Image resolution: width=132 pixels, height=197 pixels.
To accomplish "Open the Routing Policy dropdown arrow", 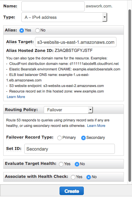I will pyautogui.click(x=90, y=110).
